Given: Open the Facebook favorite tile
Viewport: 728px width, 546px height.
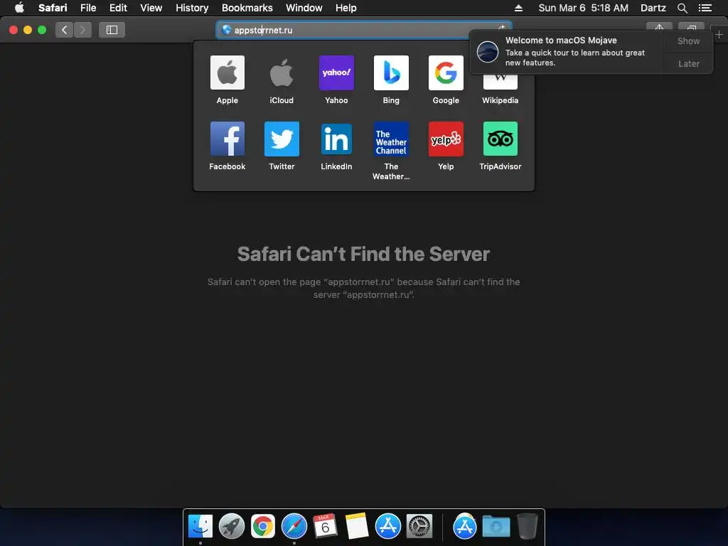Looking at the screenshot, I should point(227,139).
